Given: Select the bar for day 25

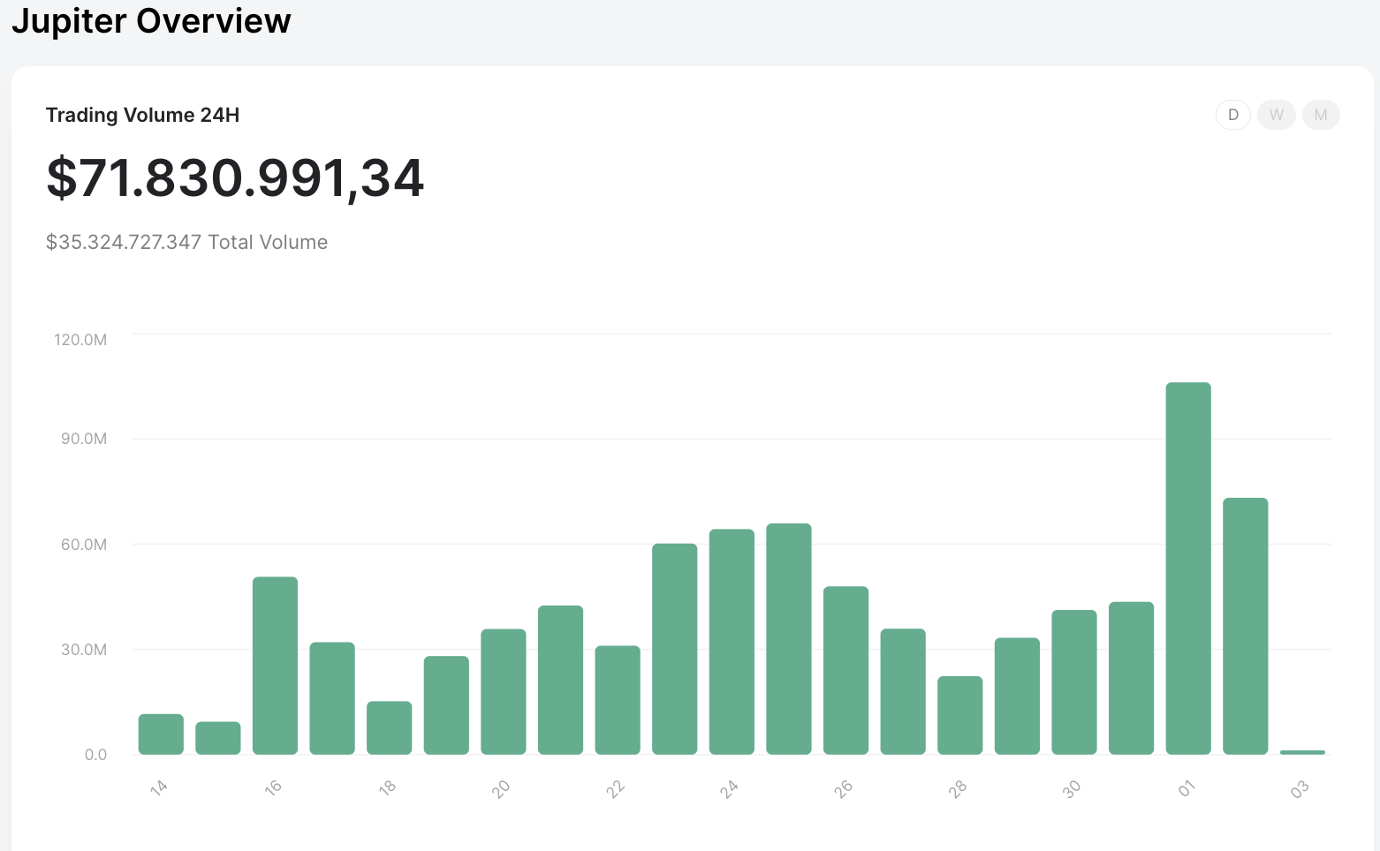Looking at the screenshot, I should [789, 639].
